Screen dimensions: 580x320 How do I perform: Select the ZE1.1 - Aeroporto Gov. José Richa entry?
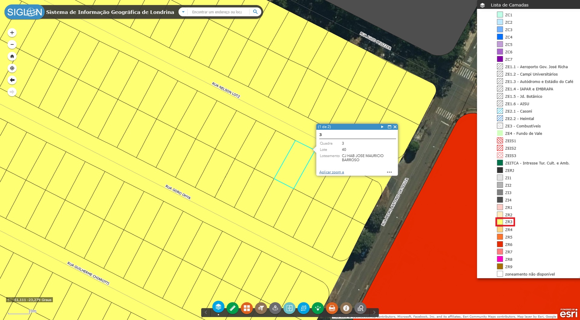(x=536, y=67)
